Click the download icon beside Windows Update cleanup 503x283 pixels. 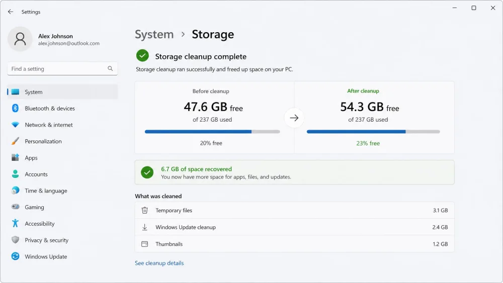pyautogui.click(x=145, y=227)
